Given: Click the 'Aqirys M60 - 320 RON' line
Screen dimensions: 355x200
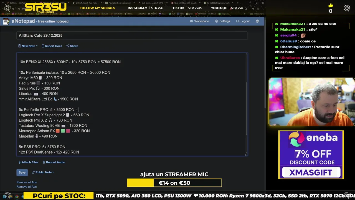Looking at the screenshot, I should 40,78.
